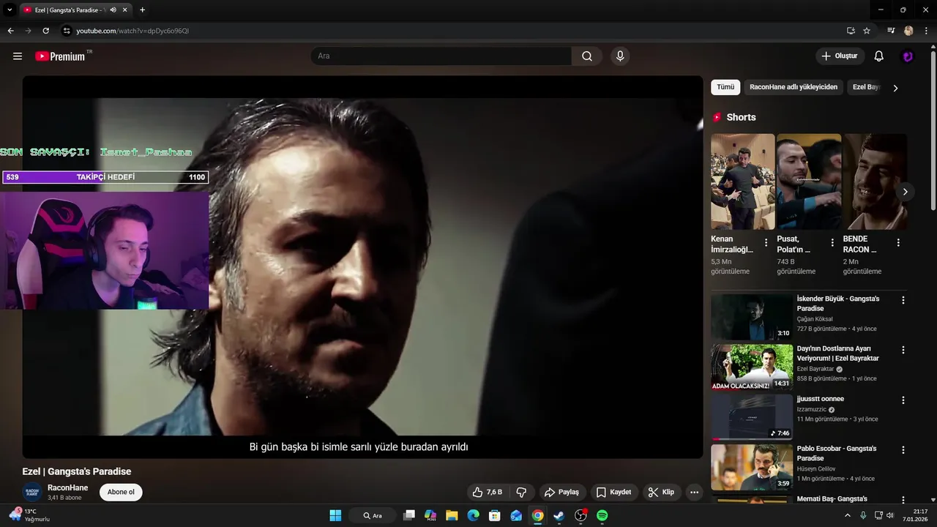Open options for Dayı'nın Dostlarına video
937x527 pixels.
903,350
